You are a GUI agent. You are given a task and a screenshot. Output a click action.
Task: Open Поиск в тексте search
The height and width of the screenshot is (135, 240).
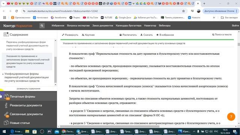222,34
